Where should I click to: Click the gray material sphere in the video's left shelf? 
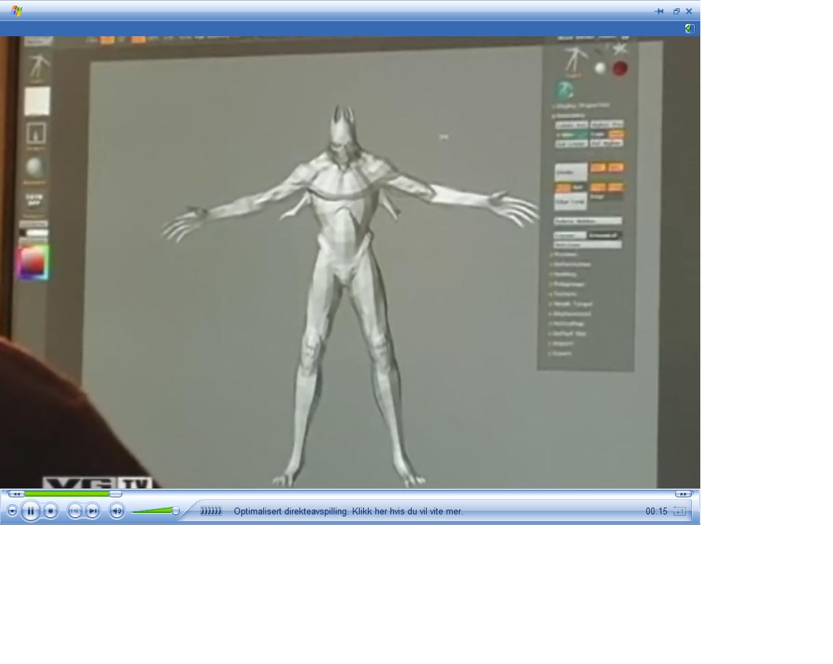point(36,168)
